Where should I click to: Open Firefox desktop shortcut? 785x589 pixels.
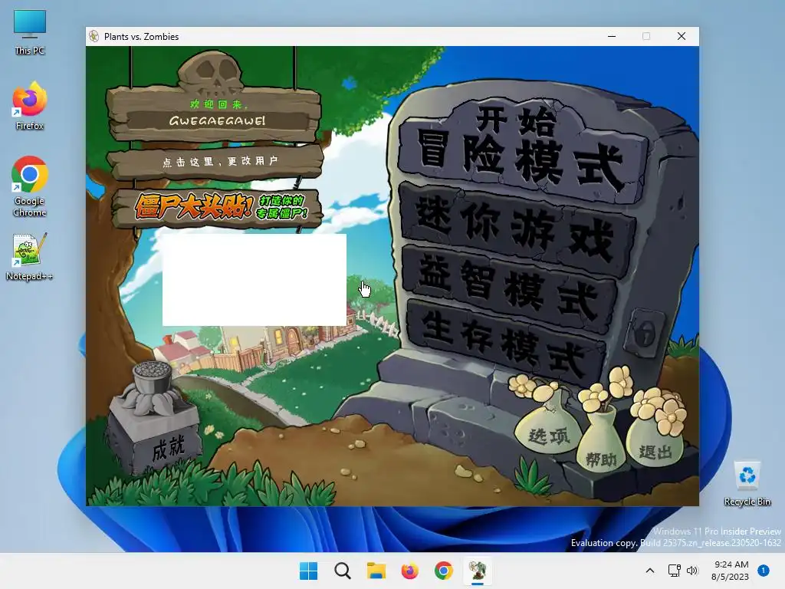coord(30,106)
